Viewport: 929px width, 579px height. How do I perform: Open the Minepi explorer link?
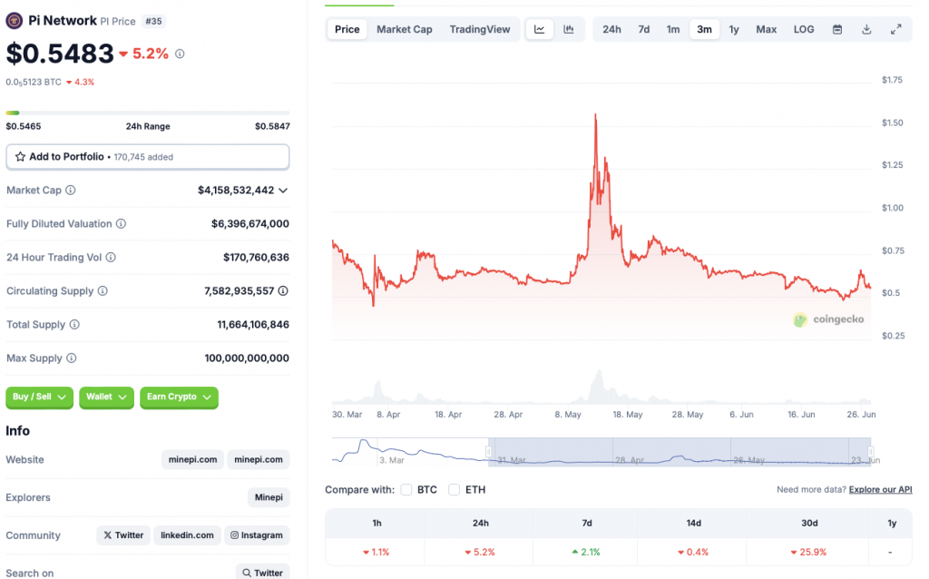pos(269,497)
